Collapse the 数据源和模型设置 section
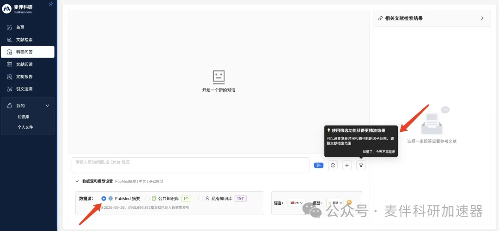 (x=77, y=181)
